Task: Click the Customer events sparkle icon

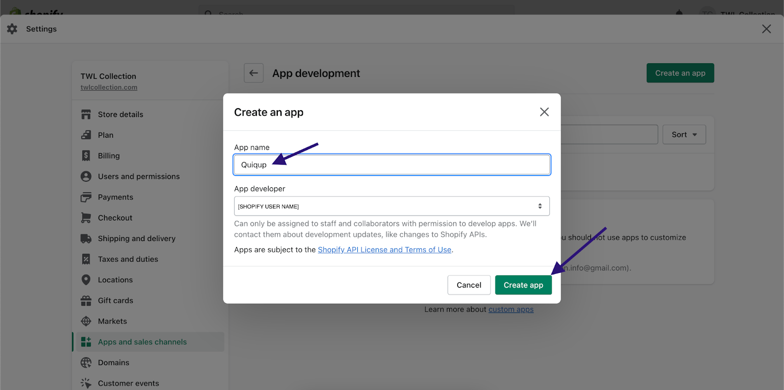Action: click(86, 383)
